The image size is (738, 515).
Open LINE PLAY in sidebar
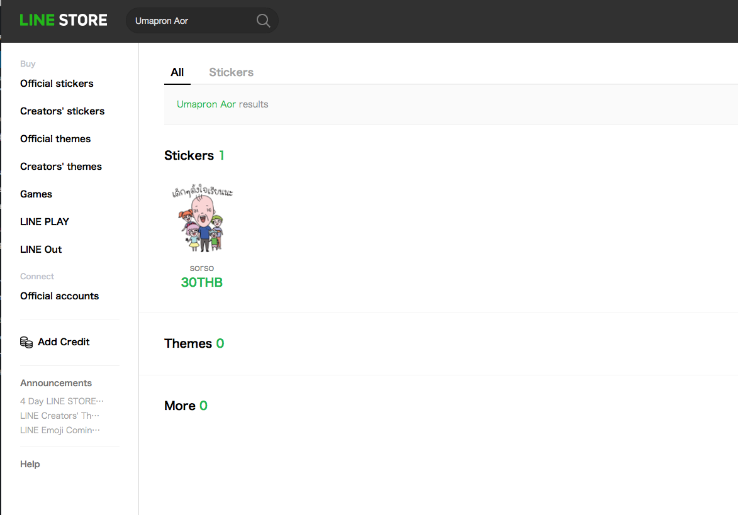coord(44,221)
